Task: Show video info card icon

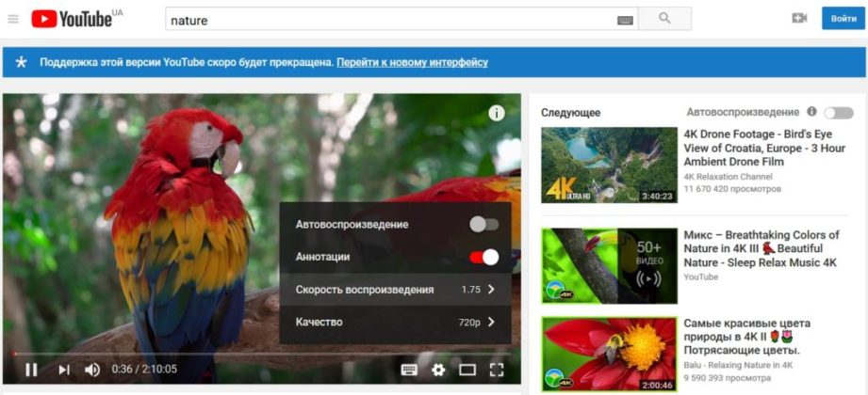Action: pyautogui.click(x=497, y=113)
